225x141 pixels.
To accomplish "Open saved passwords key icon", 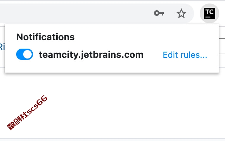I will coord(159,13).
